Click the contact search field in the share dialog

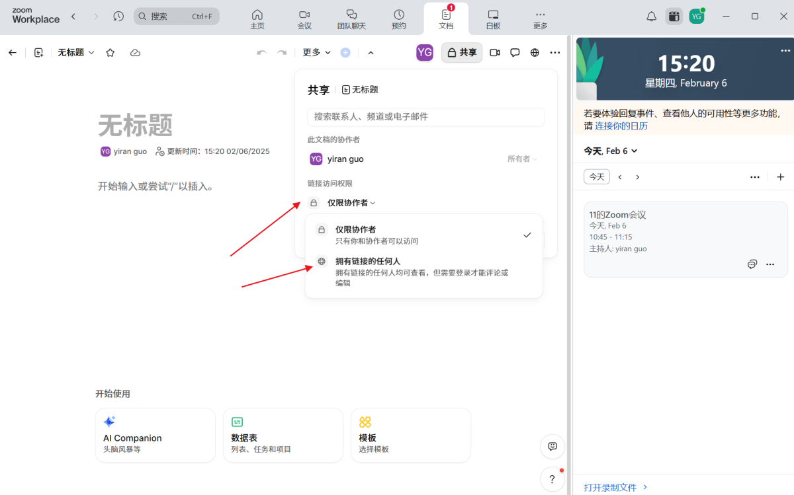point(425,117)
